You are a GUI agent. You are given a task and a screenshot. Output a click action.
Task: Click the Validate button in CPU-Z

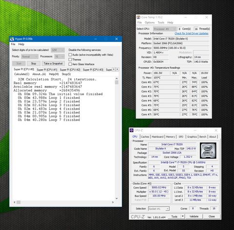[x=194, y=216]
